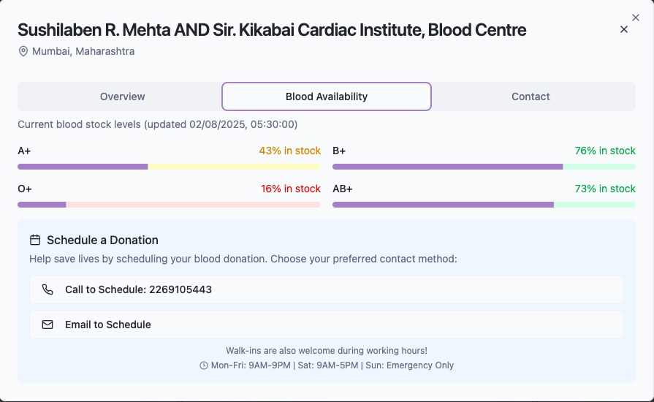Click the B+ blood stock progress bar
The image size is (654, 402).
point(484,167)
